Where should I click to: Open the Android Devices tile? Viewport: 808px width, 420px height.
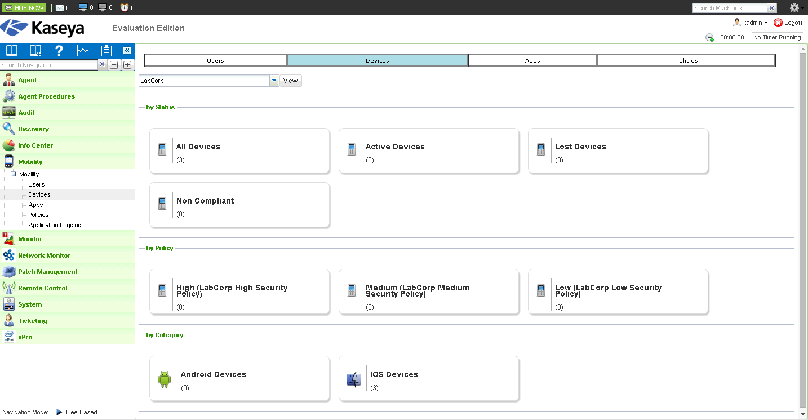239,379
